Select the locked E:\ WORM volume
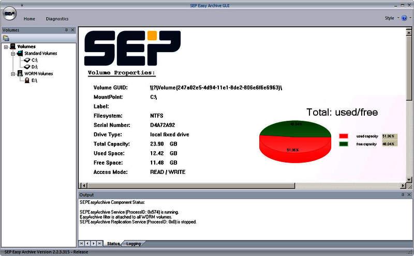 point(34,81)
